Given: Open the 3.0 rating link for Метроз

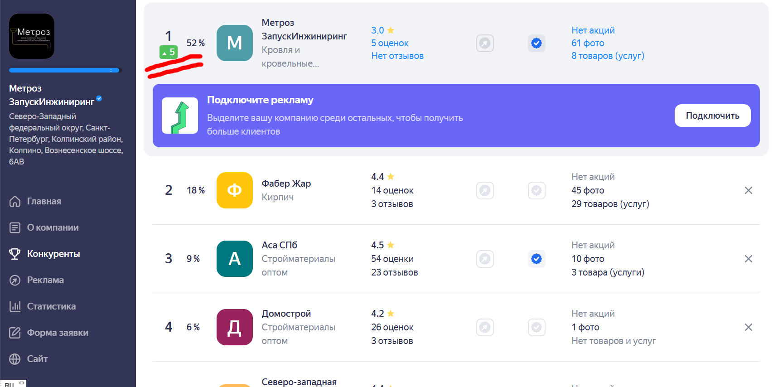Looking at the screenshot, I should [382, 30].
